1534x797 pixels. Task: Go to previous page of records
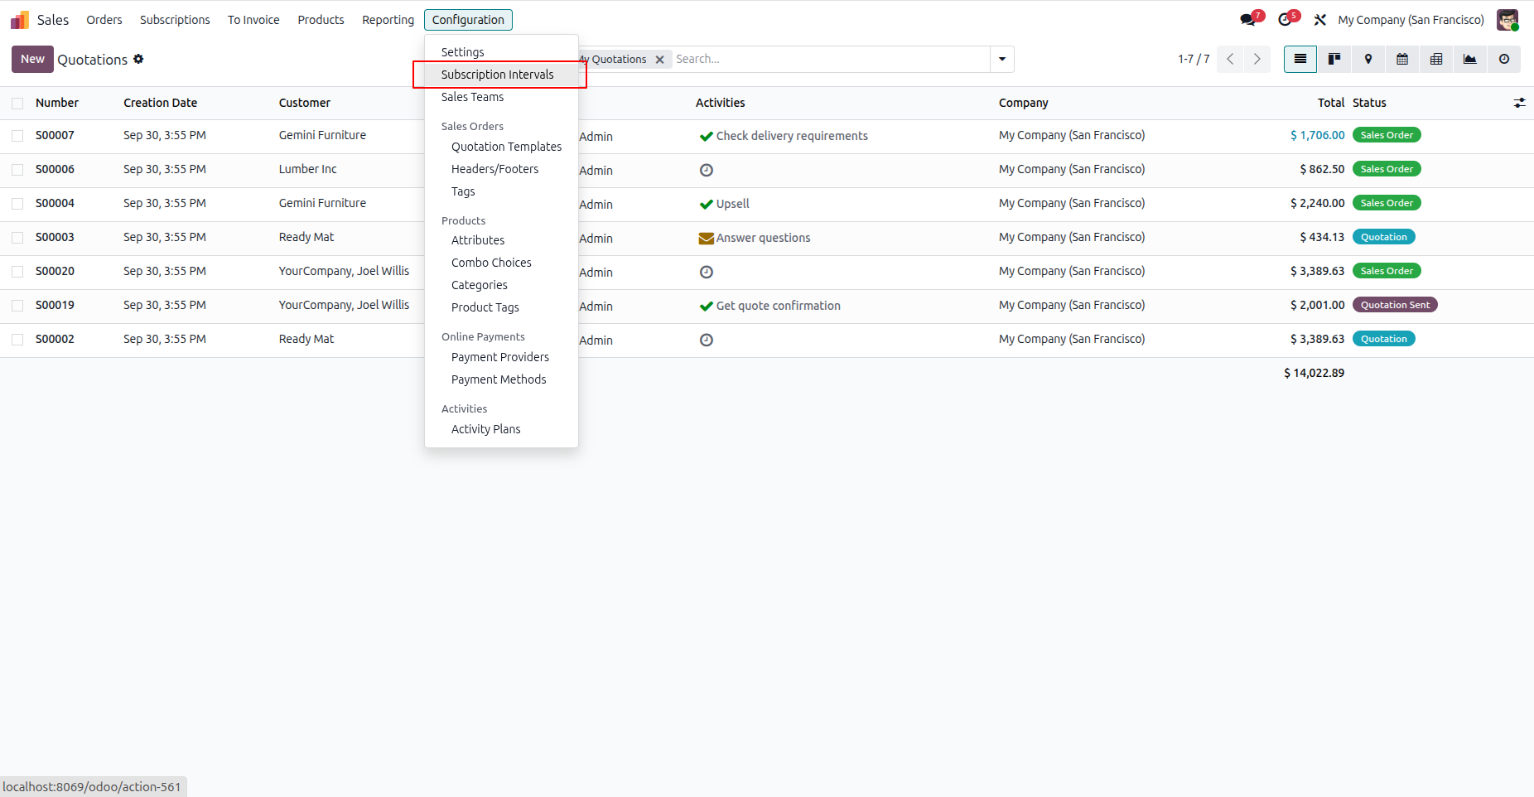tap(1230, 59)
